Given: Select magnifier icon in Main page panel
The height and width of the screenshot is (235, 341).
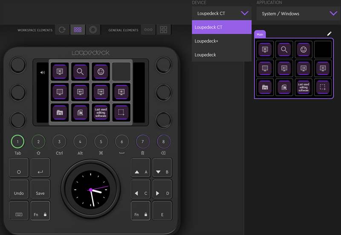Looking at the screenshot, I should click(284, 49).
